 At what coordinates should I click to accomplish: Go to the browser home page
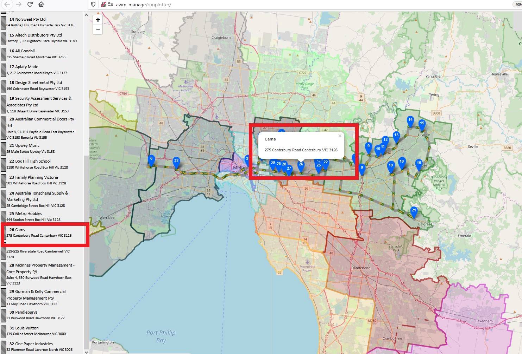[x=41, y=4]
